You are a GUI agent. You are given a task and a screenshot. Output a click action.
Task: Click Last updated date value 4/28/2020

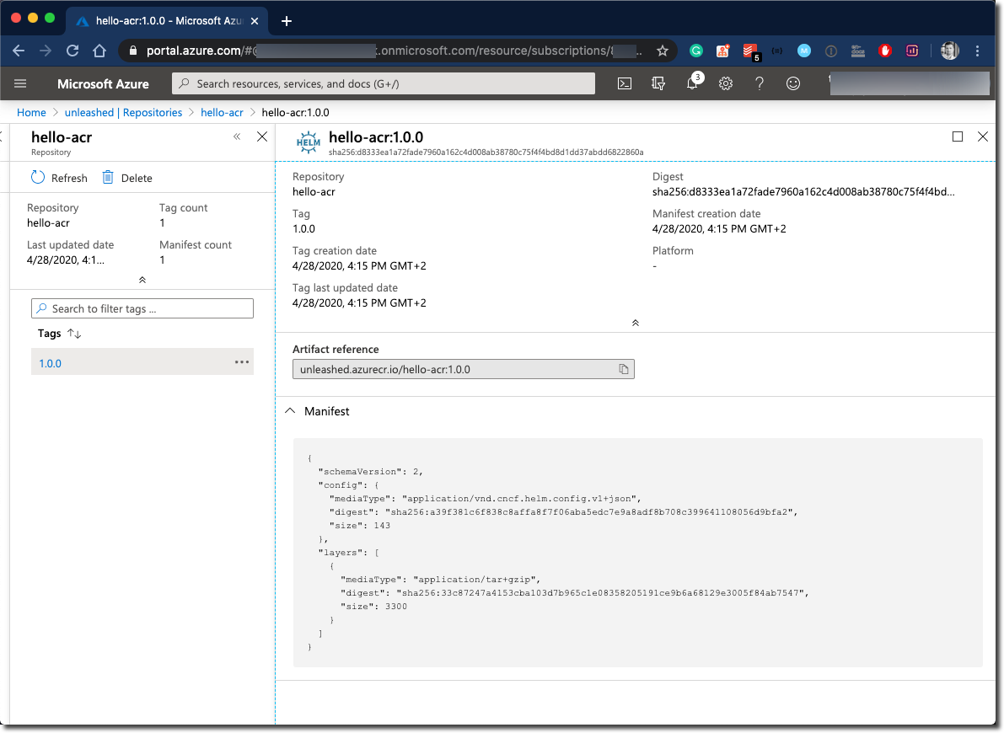point(65,259)
